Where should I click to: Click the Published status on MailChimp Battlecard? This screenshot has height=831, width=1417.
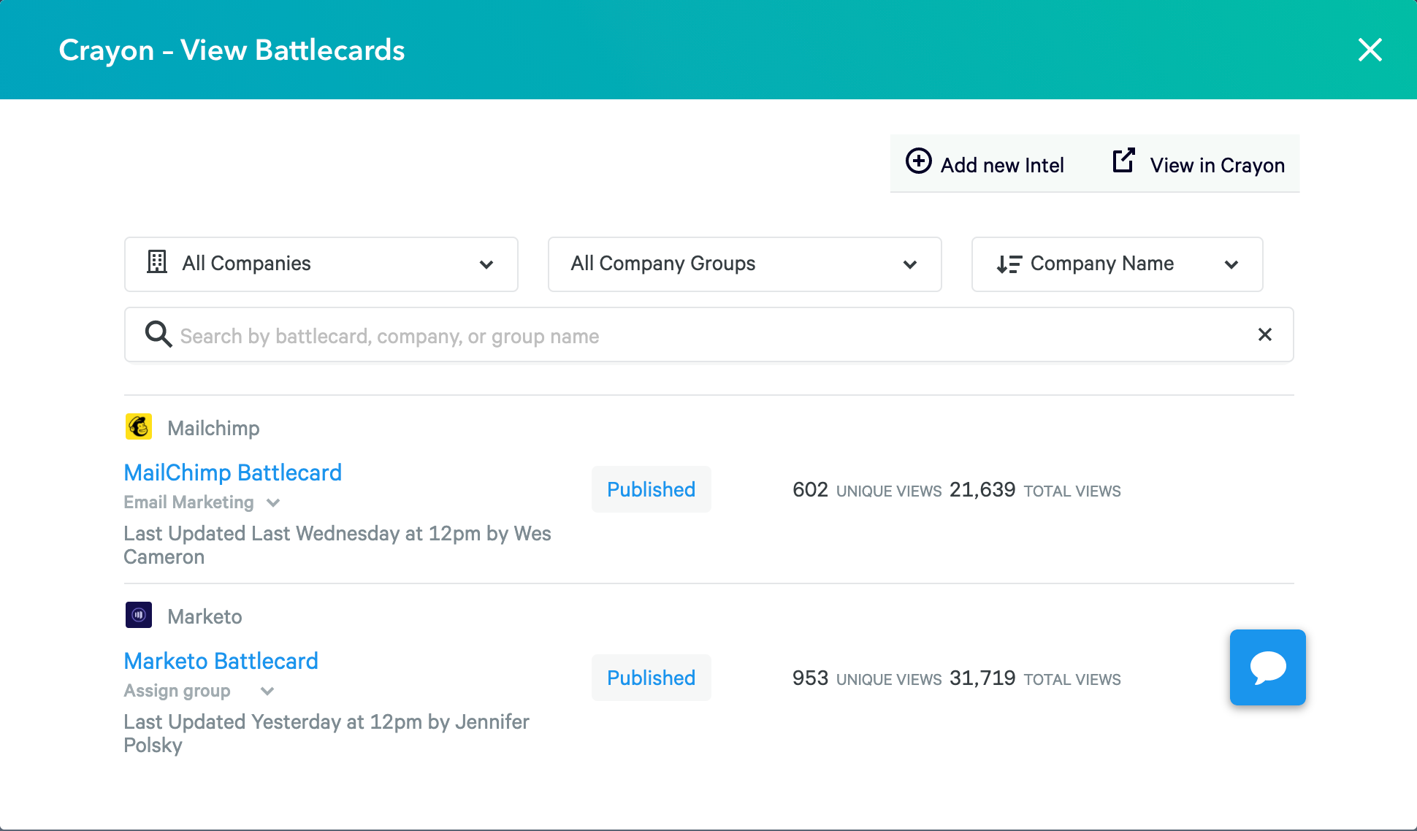(651, 489)
